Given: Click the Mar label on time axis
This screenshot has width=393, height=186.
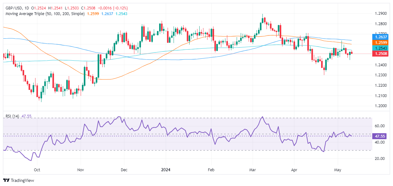Looking at the screenshot, I should (x=253, y=170).
